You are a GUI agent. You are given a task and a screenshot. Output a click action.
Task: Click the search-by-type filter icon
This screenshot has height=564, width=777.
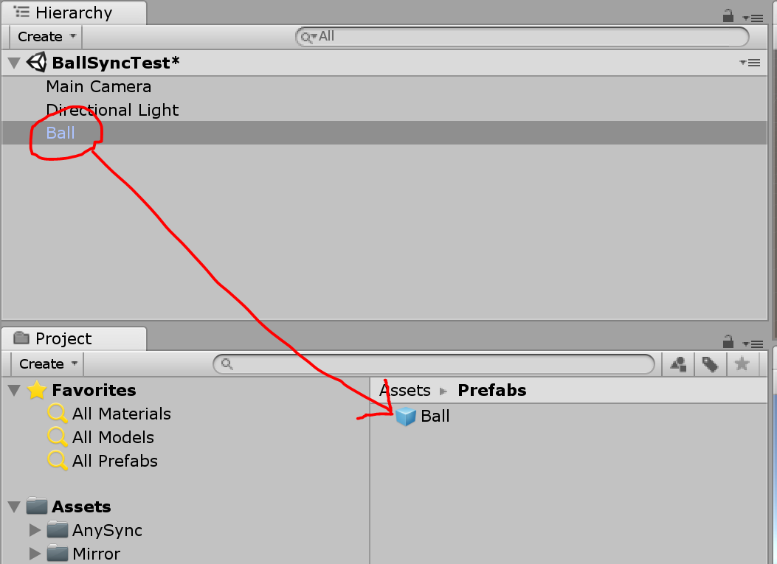coord(678,363)
